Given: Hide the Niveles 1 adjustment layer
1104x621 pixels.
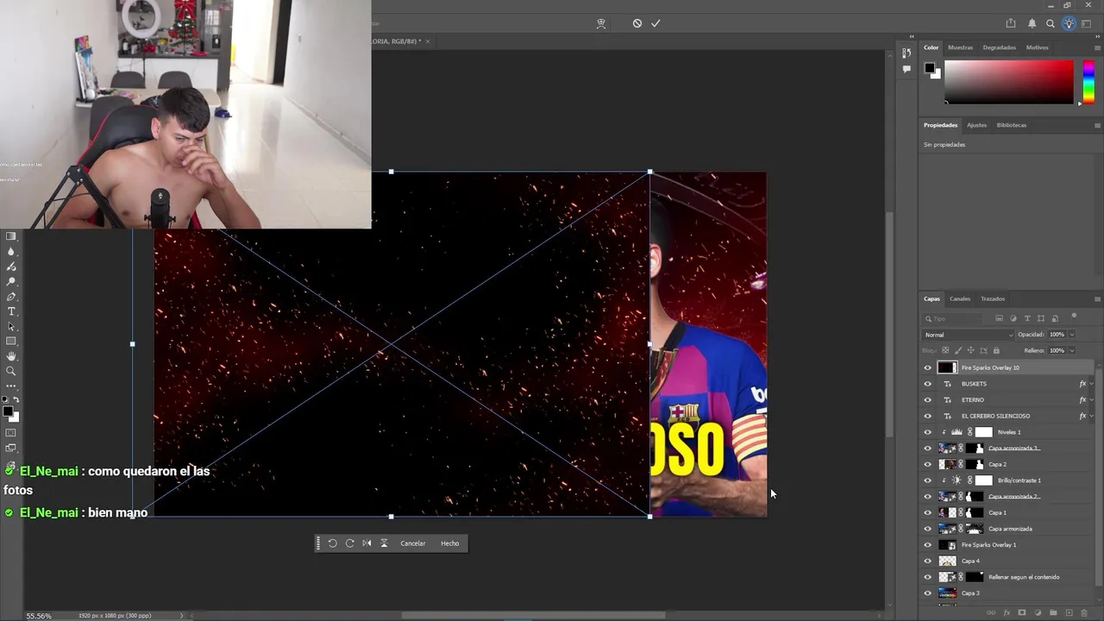Looking at the screenshot, I should click(928, 432).
